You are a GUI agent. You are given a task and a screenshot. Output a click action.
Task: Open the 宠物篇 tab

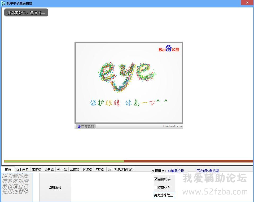(x=36, y=169)
